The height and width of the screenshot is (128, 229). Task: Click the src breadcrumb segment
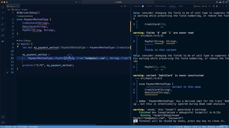9,10
